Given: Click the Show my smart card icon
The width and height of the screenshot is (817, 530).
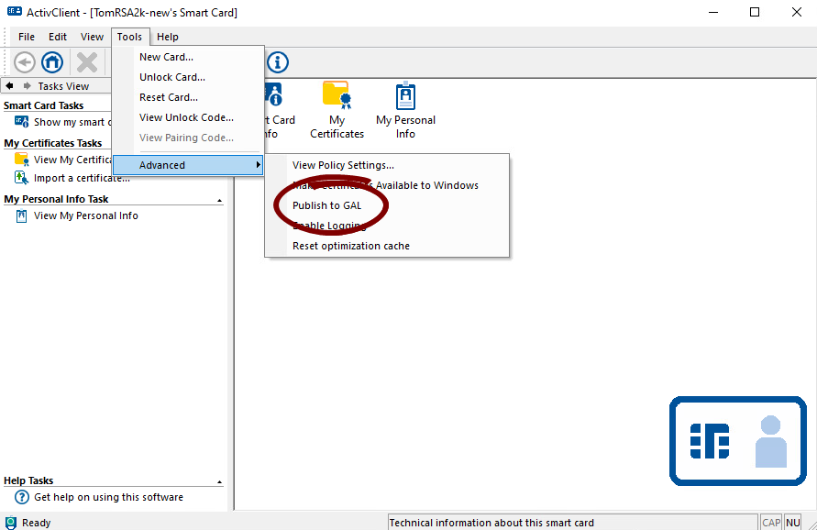Looking at the screenshot, I should 21,122.
